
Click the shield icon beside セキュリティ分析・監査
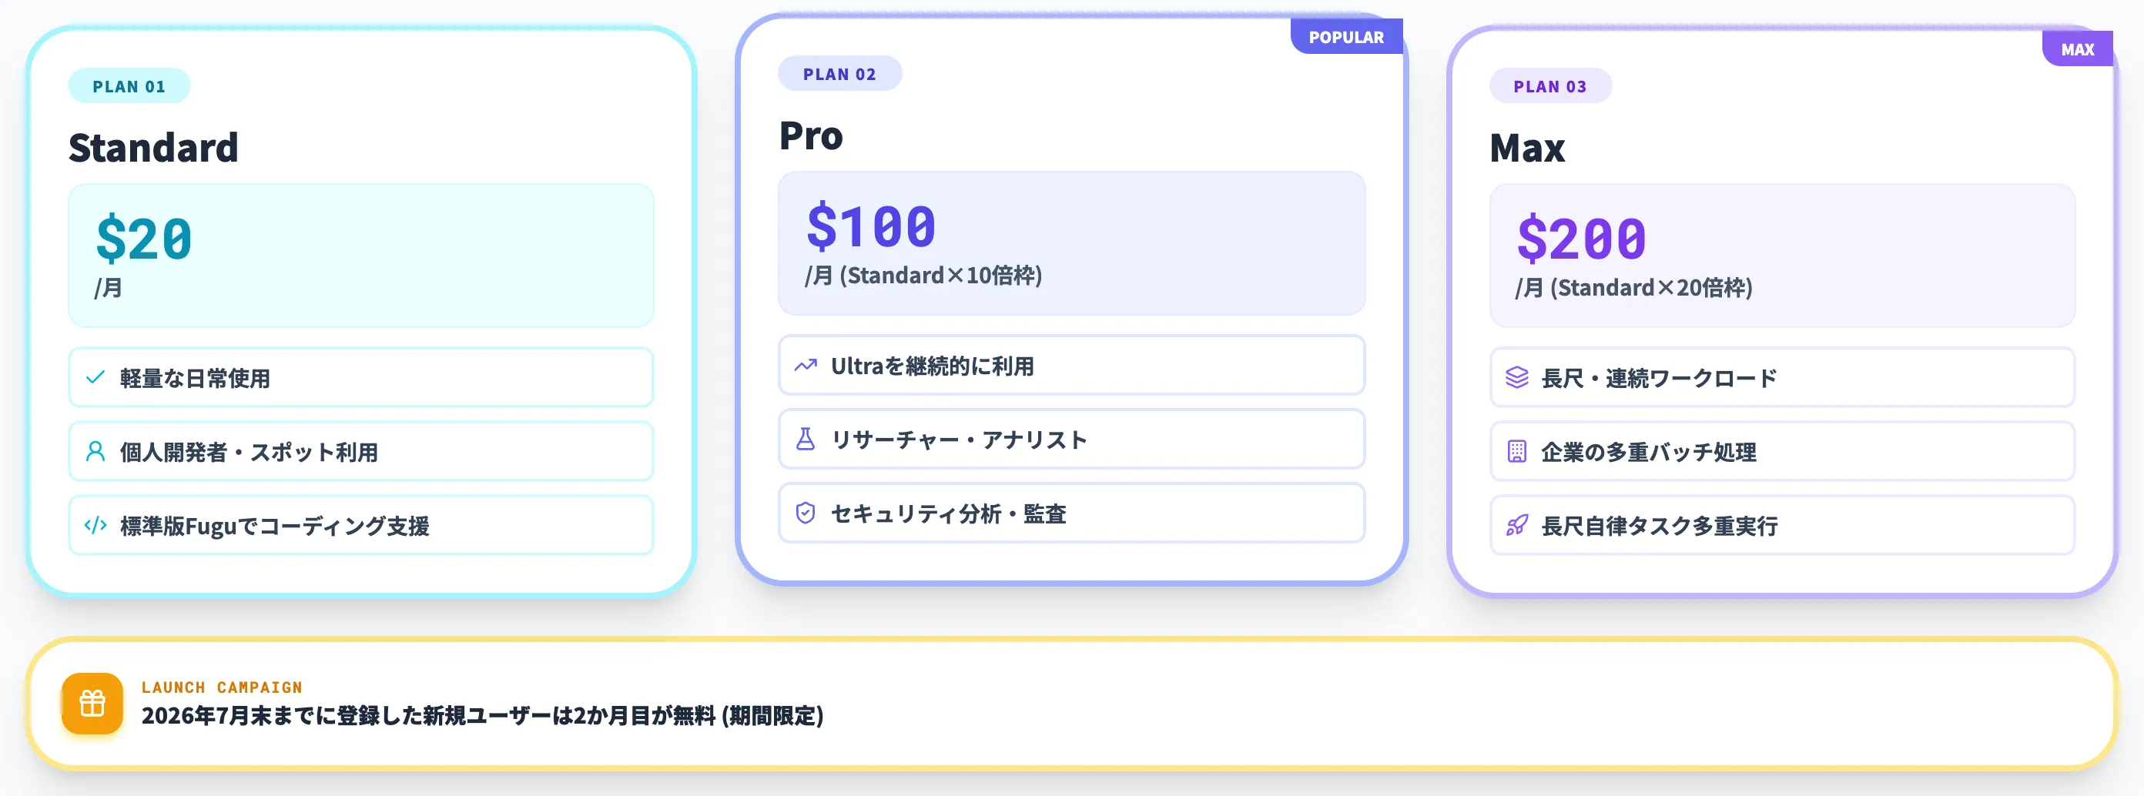[805, 513]
